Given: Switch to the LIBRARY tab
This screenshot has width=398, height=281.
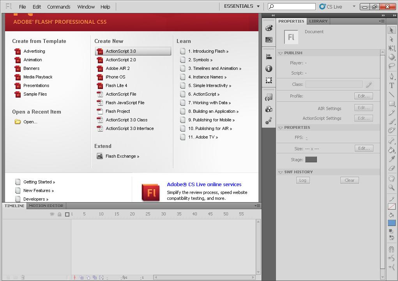Looking at the screenshot, I should click(318, 21).
